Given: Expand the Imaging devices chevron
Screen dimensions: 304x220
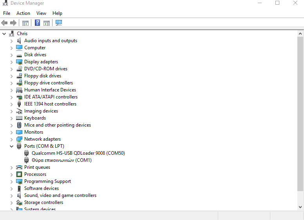Looking at the screenshot, I should 11,111.
